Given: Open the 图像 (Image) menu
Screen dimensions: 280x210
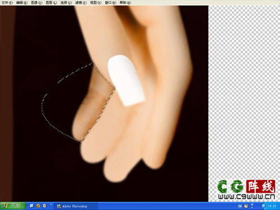Looking at the screenshot, I should (36, 3).
